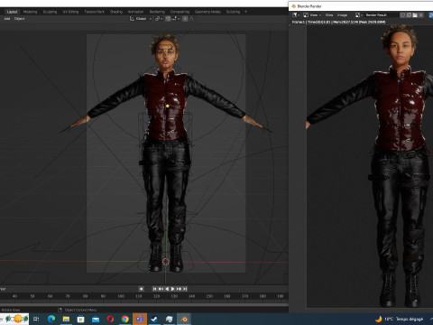Open Steam from taskbar
Image resolution: width=433 pixels, height=325 pixels.
(x=154, y=319)
